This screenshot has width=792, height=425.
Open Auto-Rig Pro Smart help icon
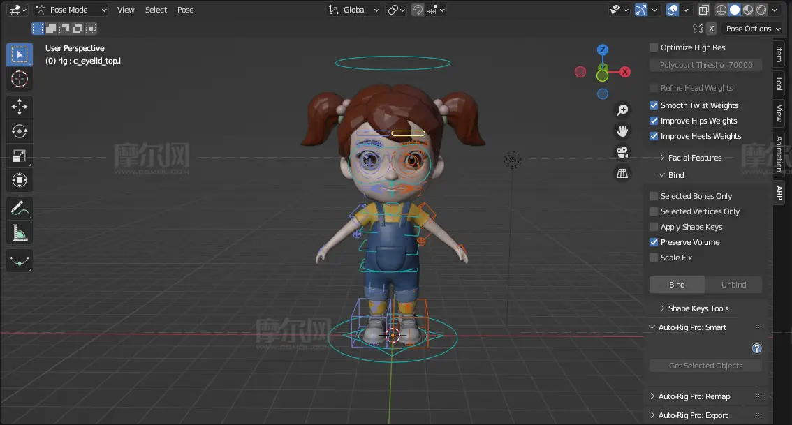(756, 348)
